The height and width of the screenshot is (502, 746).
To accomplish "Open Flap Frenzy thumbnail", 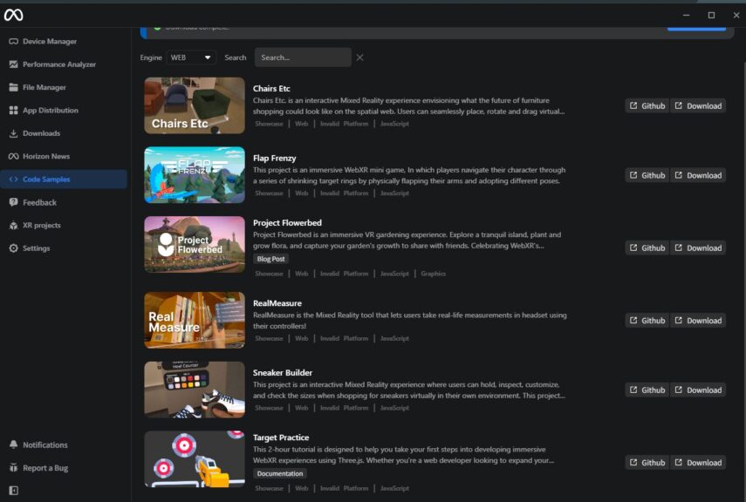I will pyautogui.click(x=195, y=175).
